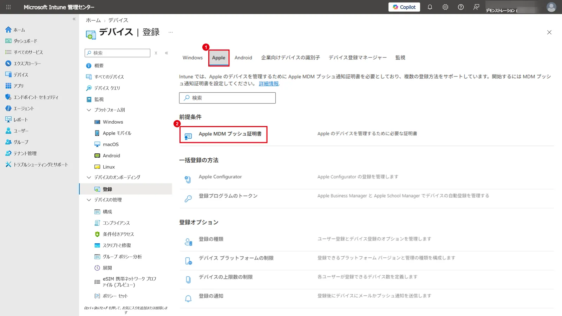This screenshot has height=316, width=562.
Task: Click the Apple MDM プッシュ証明書 certificate icon
Action: pos(188,136)
